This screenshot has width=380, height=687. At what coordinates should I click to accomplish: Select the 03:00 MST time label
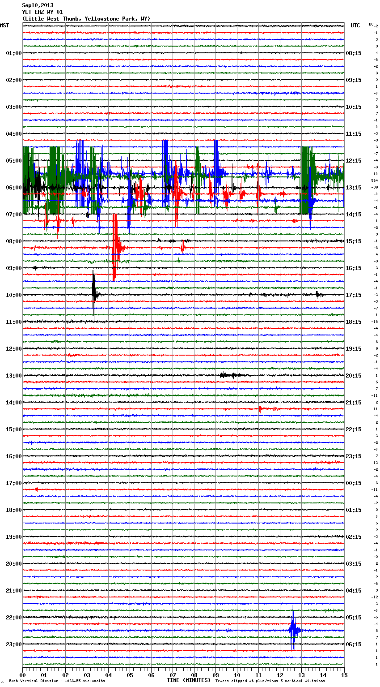14,107
